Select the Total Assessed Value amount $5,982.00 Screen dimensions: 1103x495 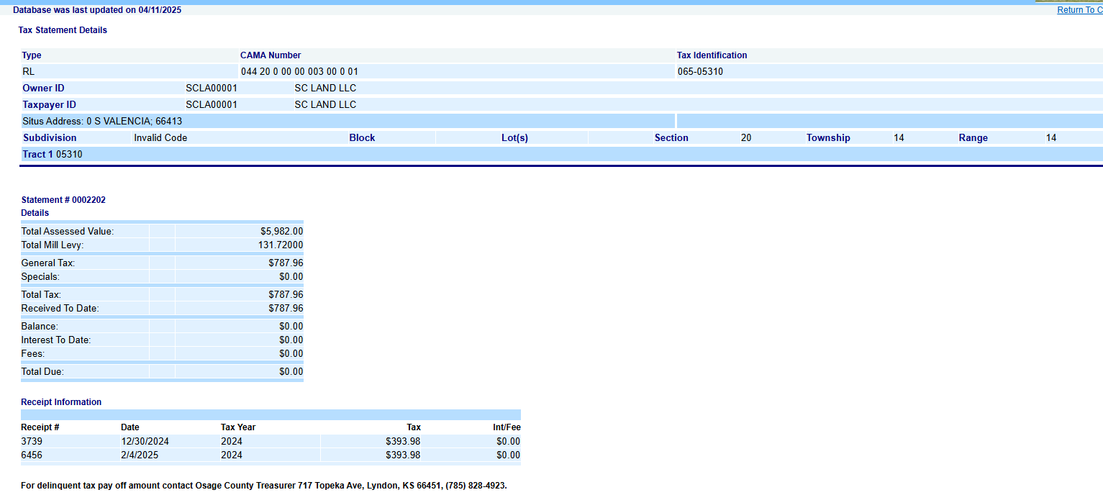pyautogui.click(x=281, y=232)
